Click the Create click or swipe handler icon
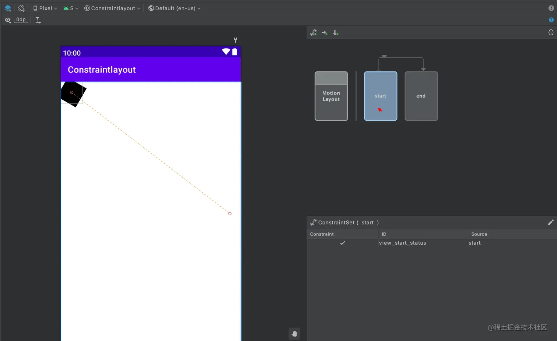The image size is (557, 341). pos(336,33)
